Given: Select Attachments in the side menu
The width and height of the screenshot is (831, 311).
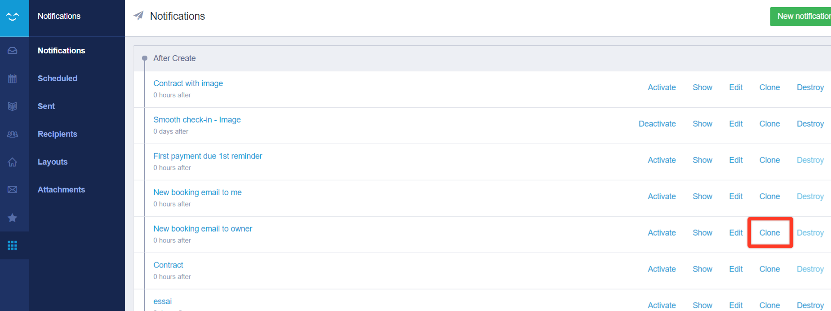Looking at the screenshot, I should (61, 190).
